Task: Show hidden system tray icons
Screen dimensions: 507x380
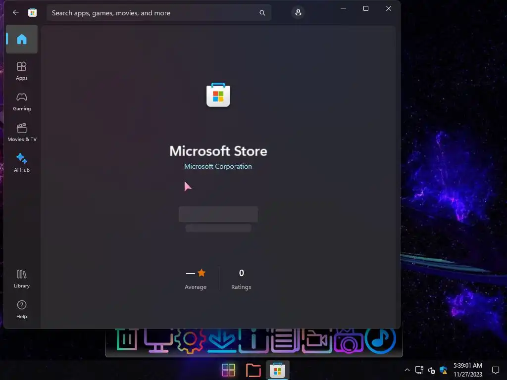Action: click(x=407, y=370)
